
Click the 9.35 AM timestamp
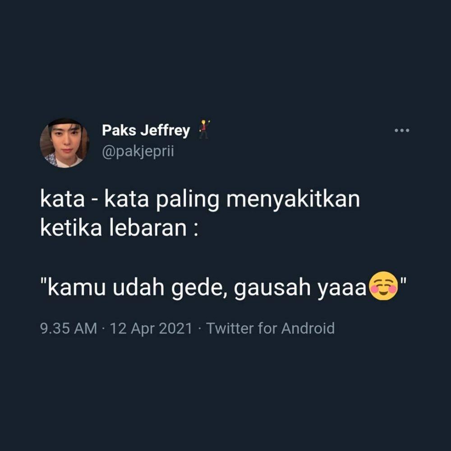coord(69,328)
